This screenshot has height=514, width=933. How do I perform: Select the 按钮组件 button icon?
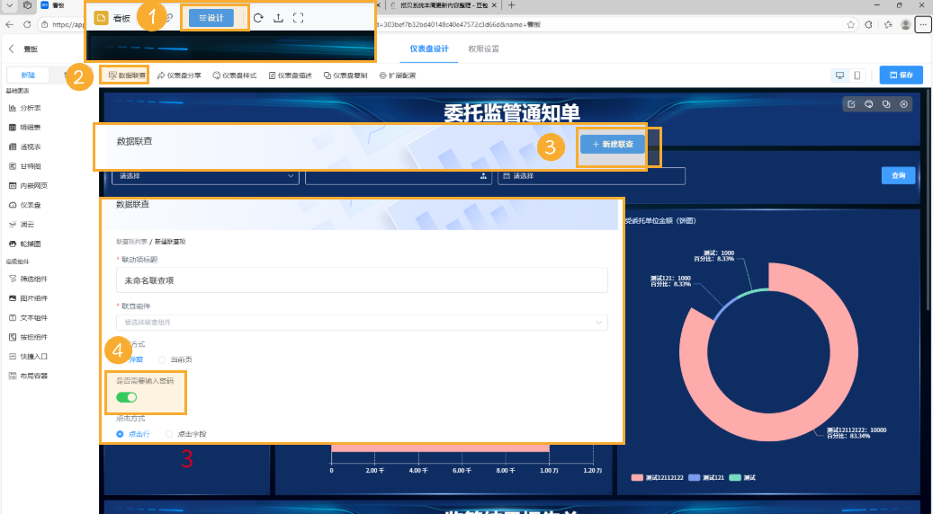(x=13, y=338)
